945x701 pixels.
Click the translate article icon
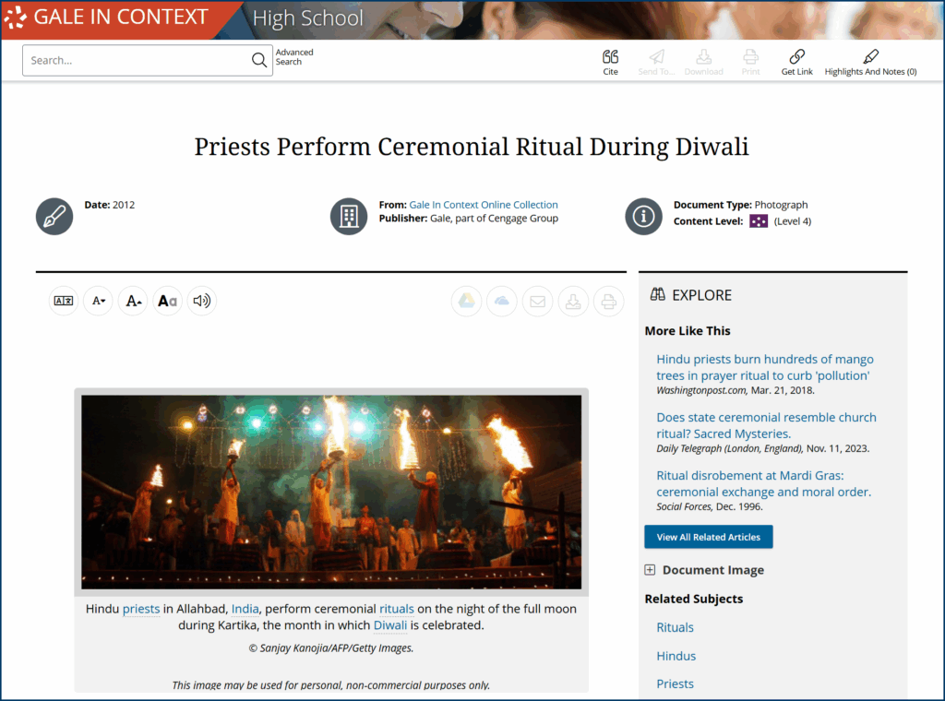[64, 301]
